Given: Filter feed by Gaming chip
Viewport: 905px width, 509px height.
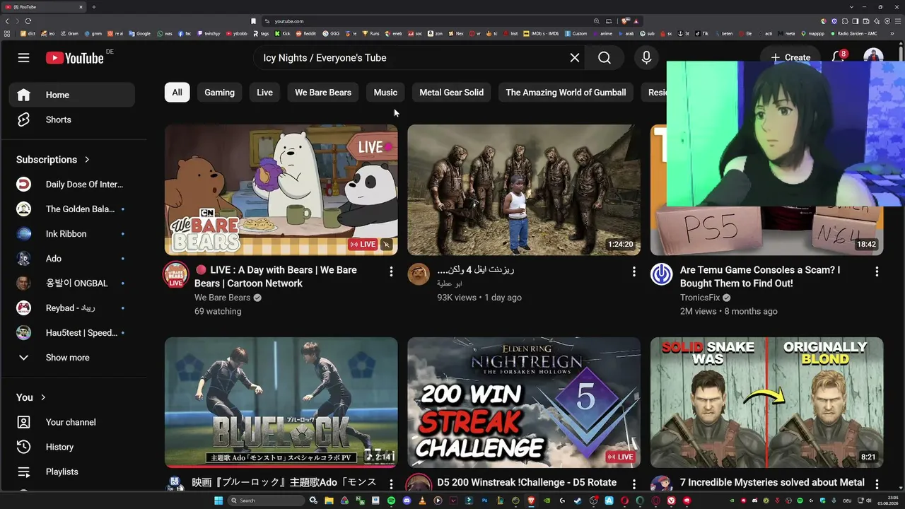Looking at the screenshot, I should (x=219, y=93).
